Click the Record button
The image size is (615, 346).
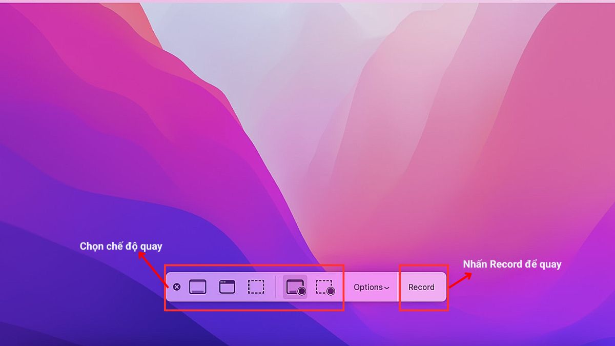[421, 287]
